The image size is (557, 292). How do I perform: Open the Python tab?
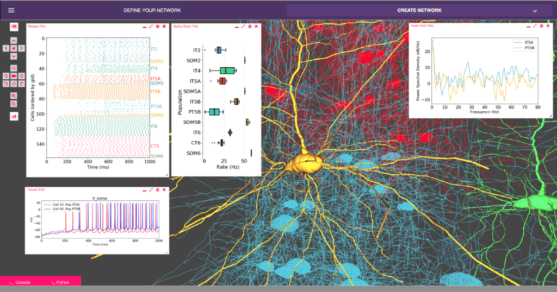pos(60,282)
